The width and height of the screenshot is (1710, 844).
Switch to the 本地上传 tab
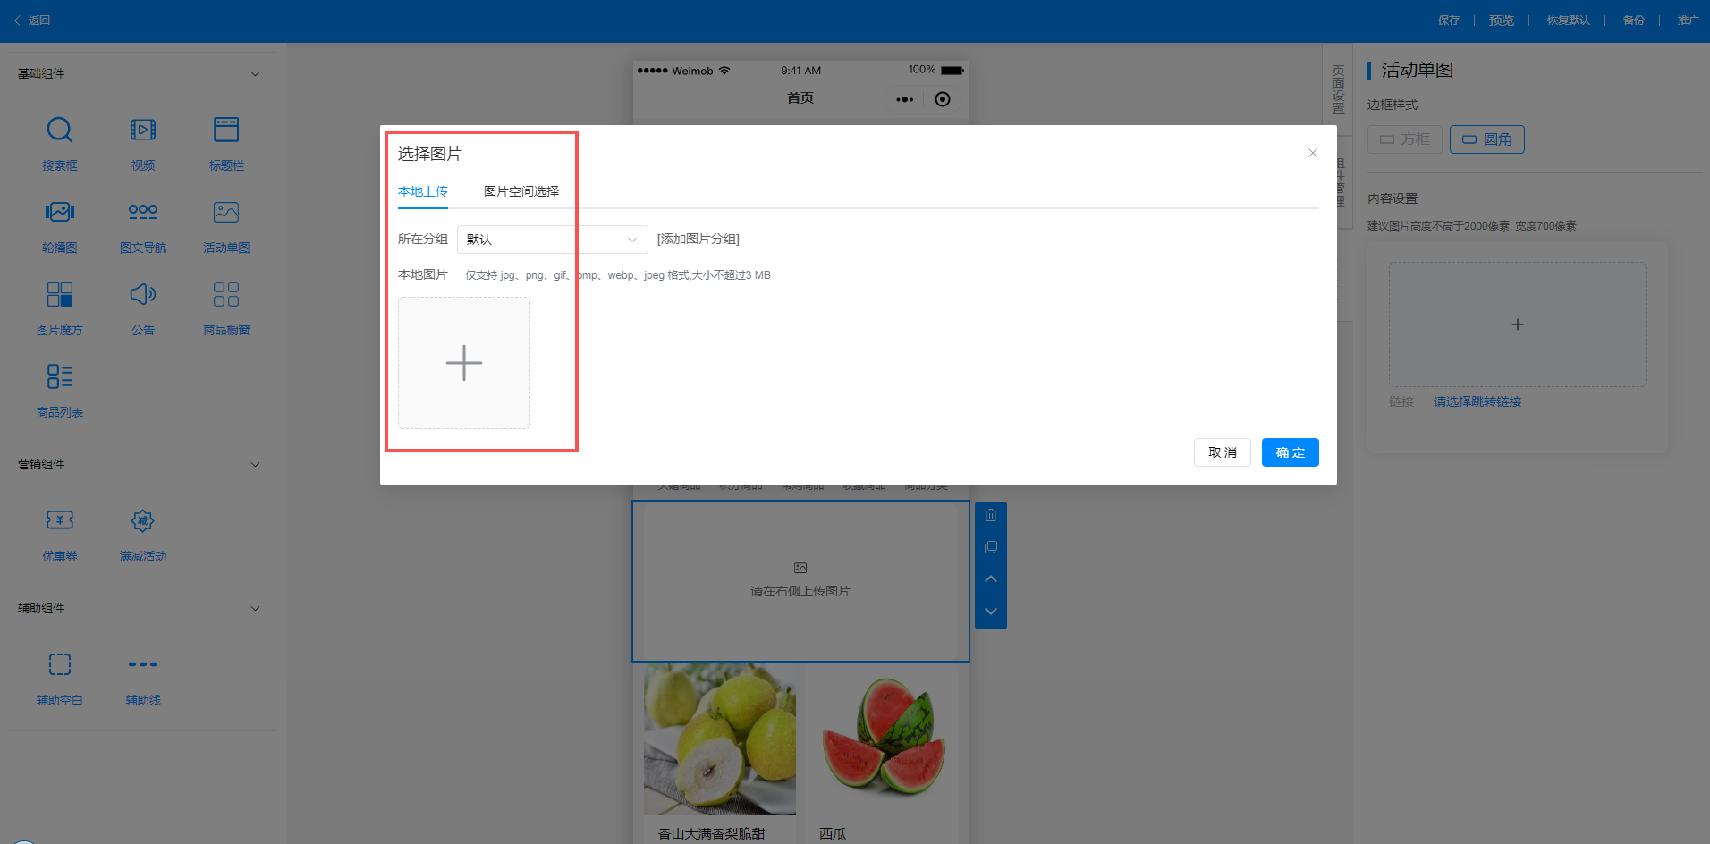pos(423,191)
